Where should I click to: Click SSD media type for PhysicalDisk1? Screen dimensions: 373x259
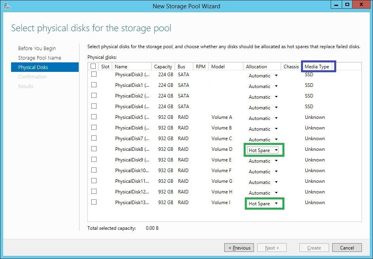[309, 85]
